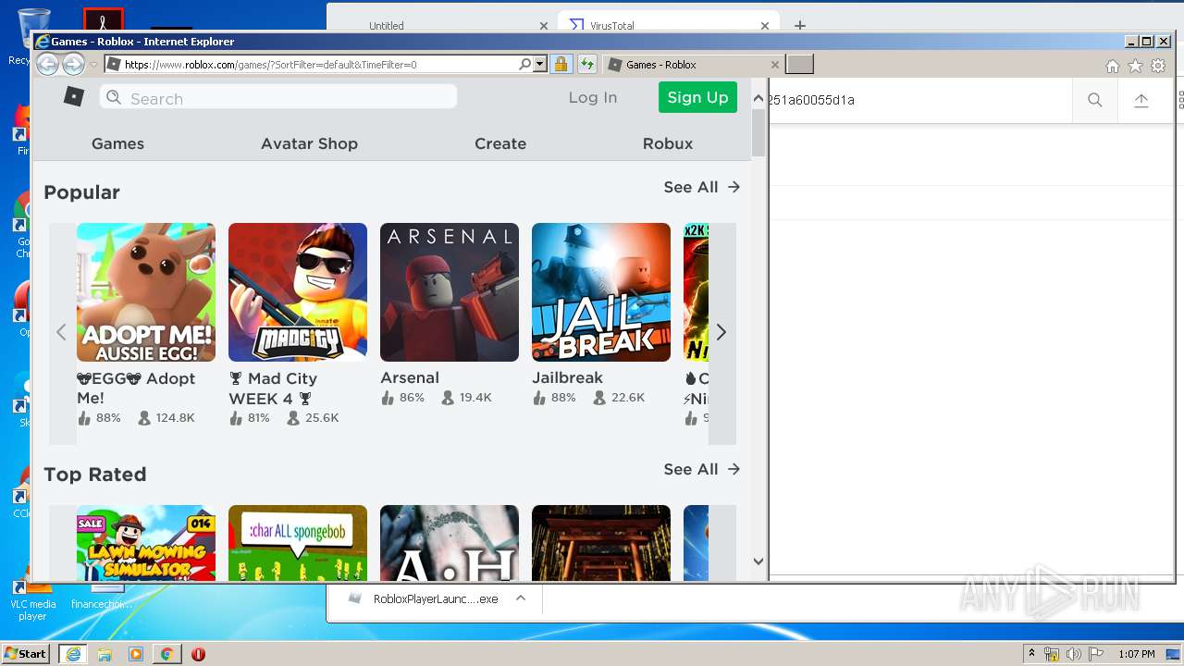Click the Roblox logo icon
This screenshot has width=1184, height=666.
pyautogui.click(x=74, y=96)
